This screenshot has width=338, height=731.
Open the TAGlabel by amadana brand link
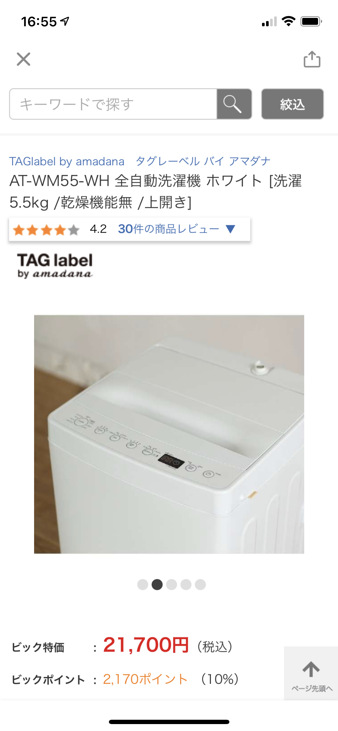click(67, 161)
